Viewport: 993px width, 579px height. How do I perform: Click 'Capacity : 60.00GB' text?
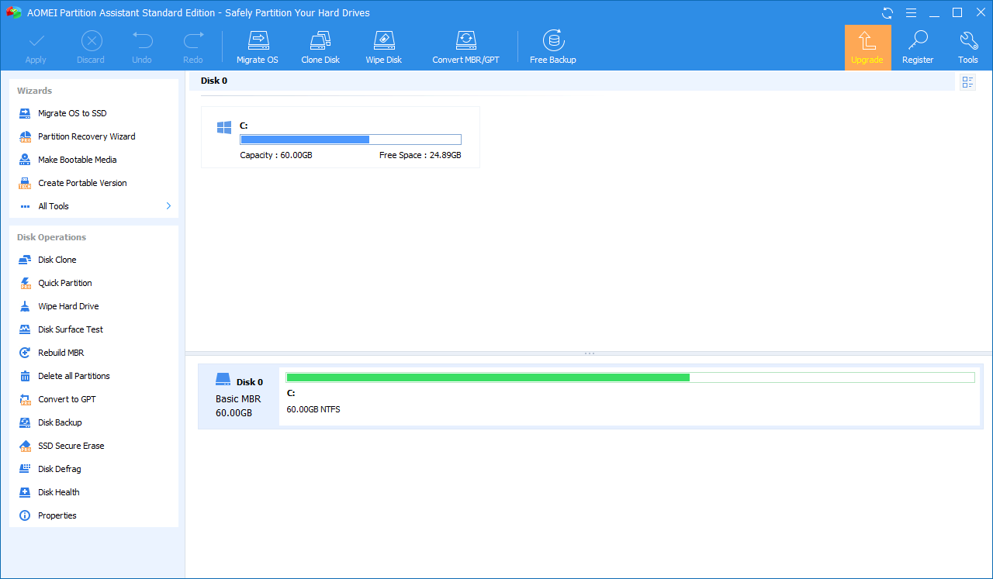tap(276, 155)
